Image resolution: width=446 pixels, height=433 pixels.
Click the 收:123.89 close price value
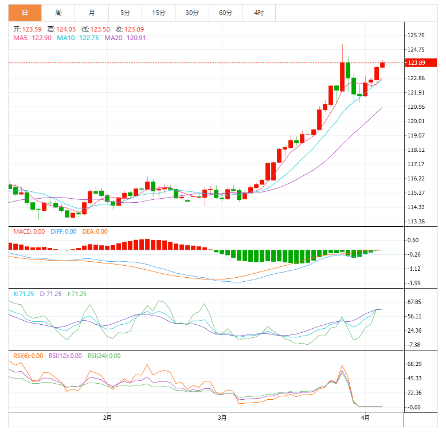click(130, 29)
